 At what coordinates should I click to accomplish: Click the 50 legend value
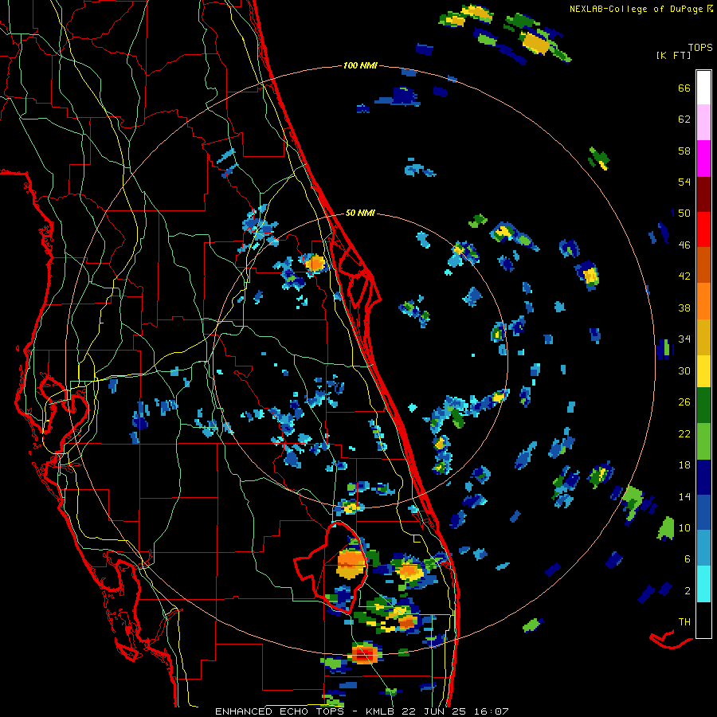[684, 214]
